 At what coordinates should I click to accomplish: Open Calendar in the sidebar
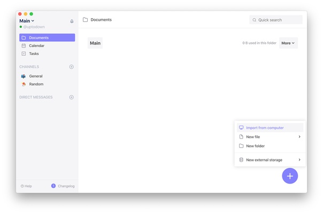[x=47, y=46]
